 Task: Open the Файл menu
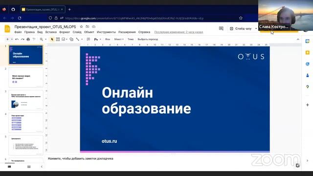pyautogui.click(x=18, y=32)
